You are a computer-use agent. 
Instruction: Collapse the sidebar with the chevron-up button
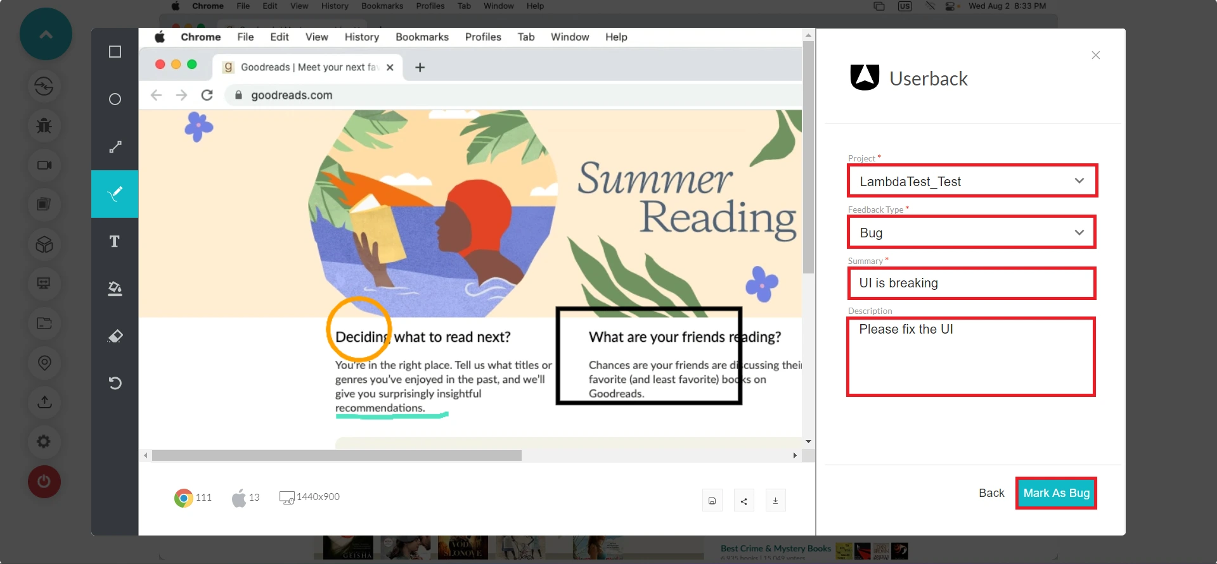click(46, 34)
